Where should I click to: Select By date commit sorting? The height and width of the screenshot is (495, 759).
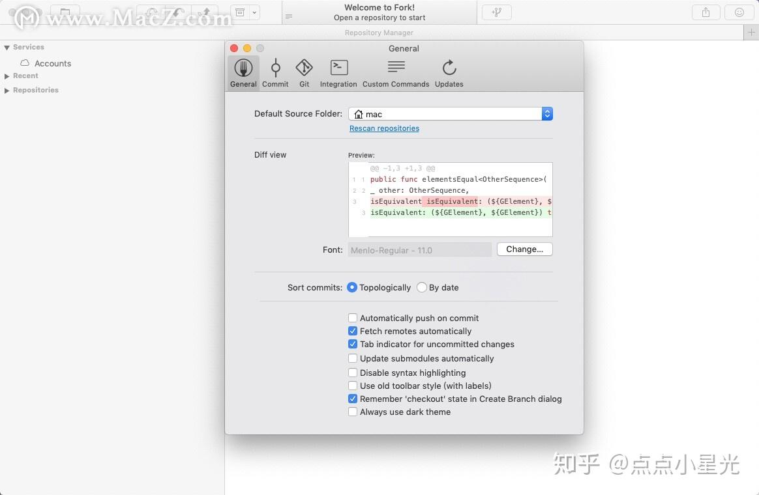[x=422, y=287]
